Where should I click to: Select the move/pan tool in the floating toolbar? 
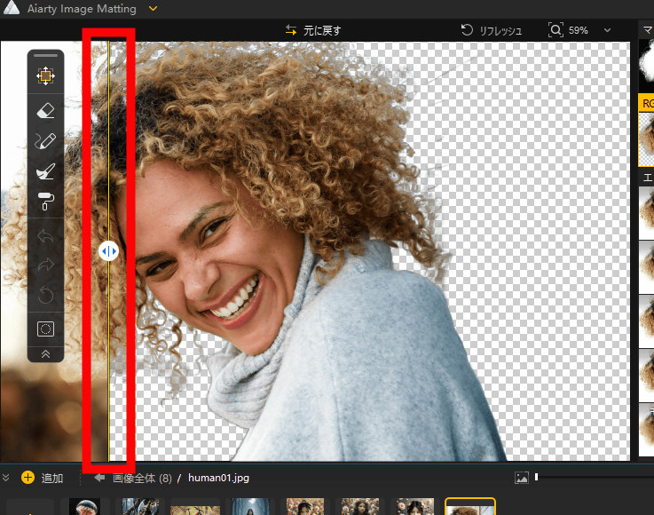click(x=45, y=76)
